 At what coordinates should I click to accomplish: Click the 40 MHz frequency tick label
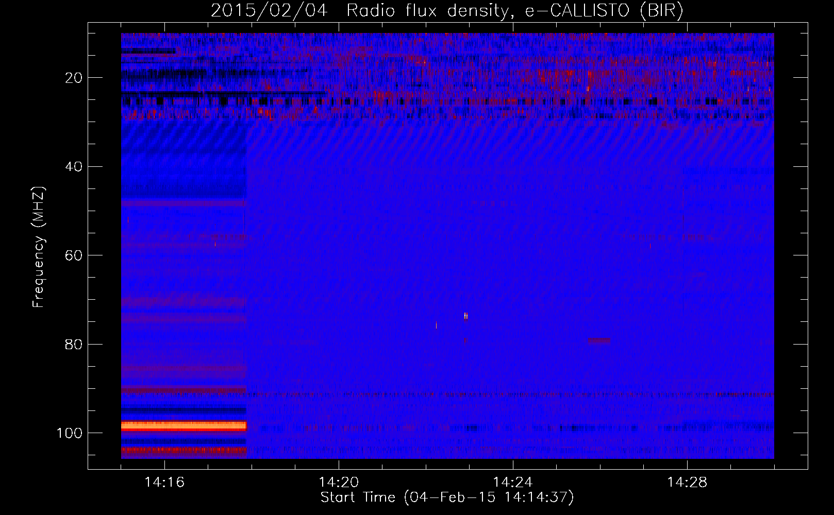[74, 166]
